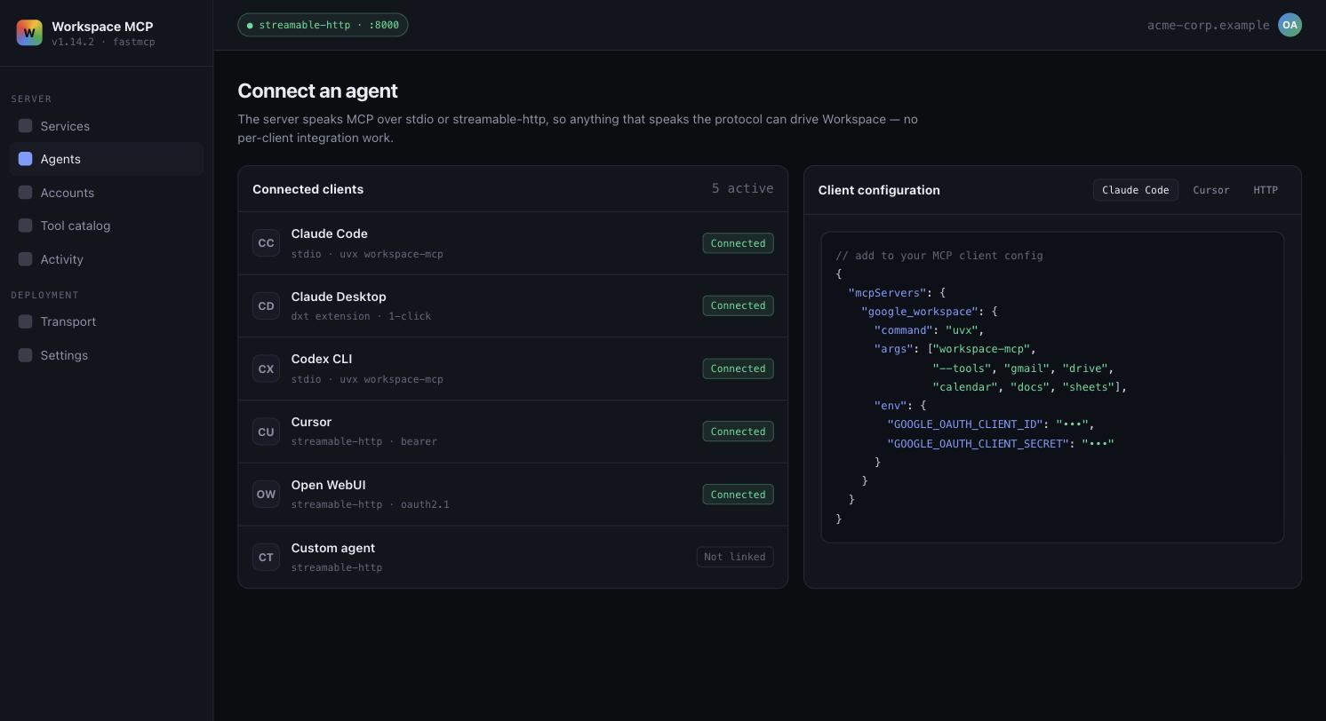Image resolution: width=1326 pixels, height=721 pixels.
Task: Click the OW badge for Open WebUI
Action: pyautogui.click(x=266, y=495)
